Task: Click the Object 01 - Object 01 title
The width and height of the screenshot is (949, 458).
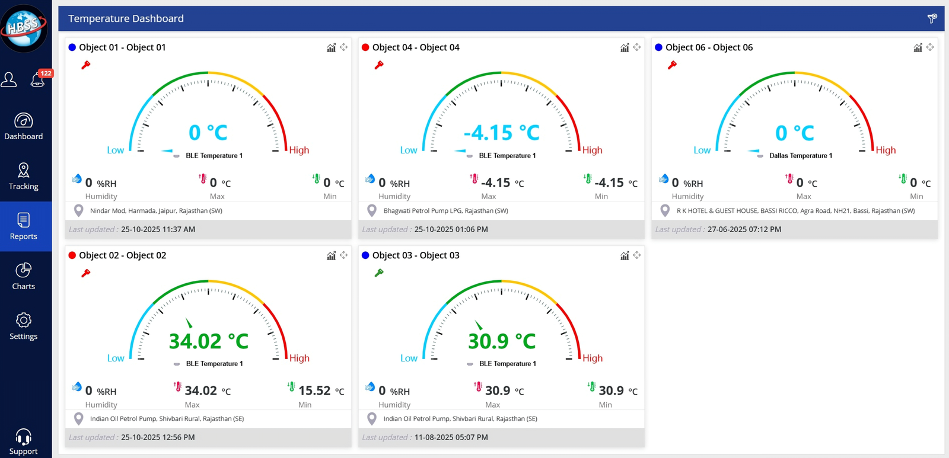Action: (x=122, y=47)
